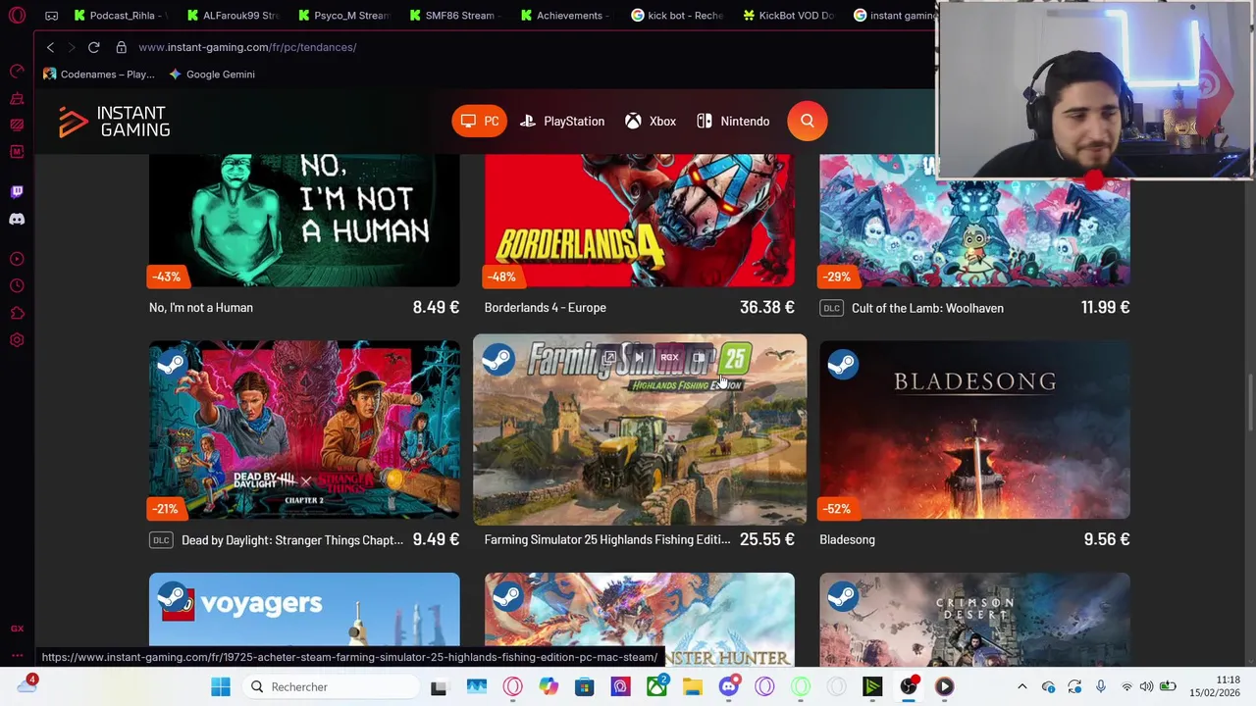Viewport: 1256px width, 706px height.
Task: Click Steam badge on Farming Simulator card
Action: [498, 360]
